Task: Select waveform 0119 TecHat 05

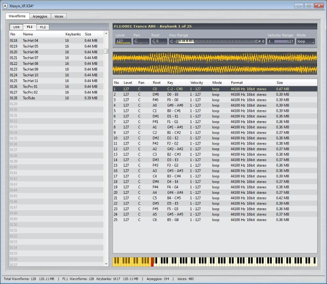Action: (56, 46)
